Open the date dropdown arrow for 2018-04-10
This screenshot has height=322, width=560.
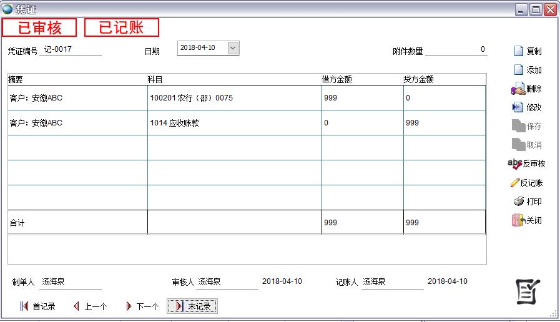(233, 48)
